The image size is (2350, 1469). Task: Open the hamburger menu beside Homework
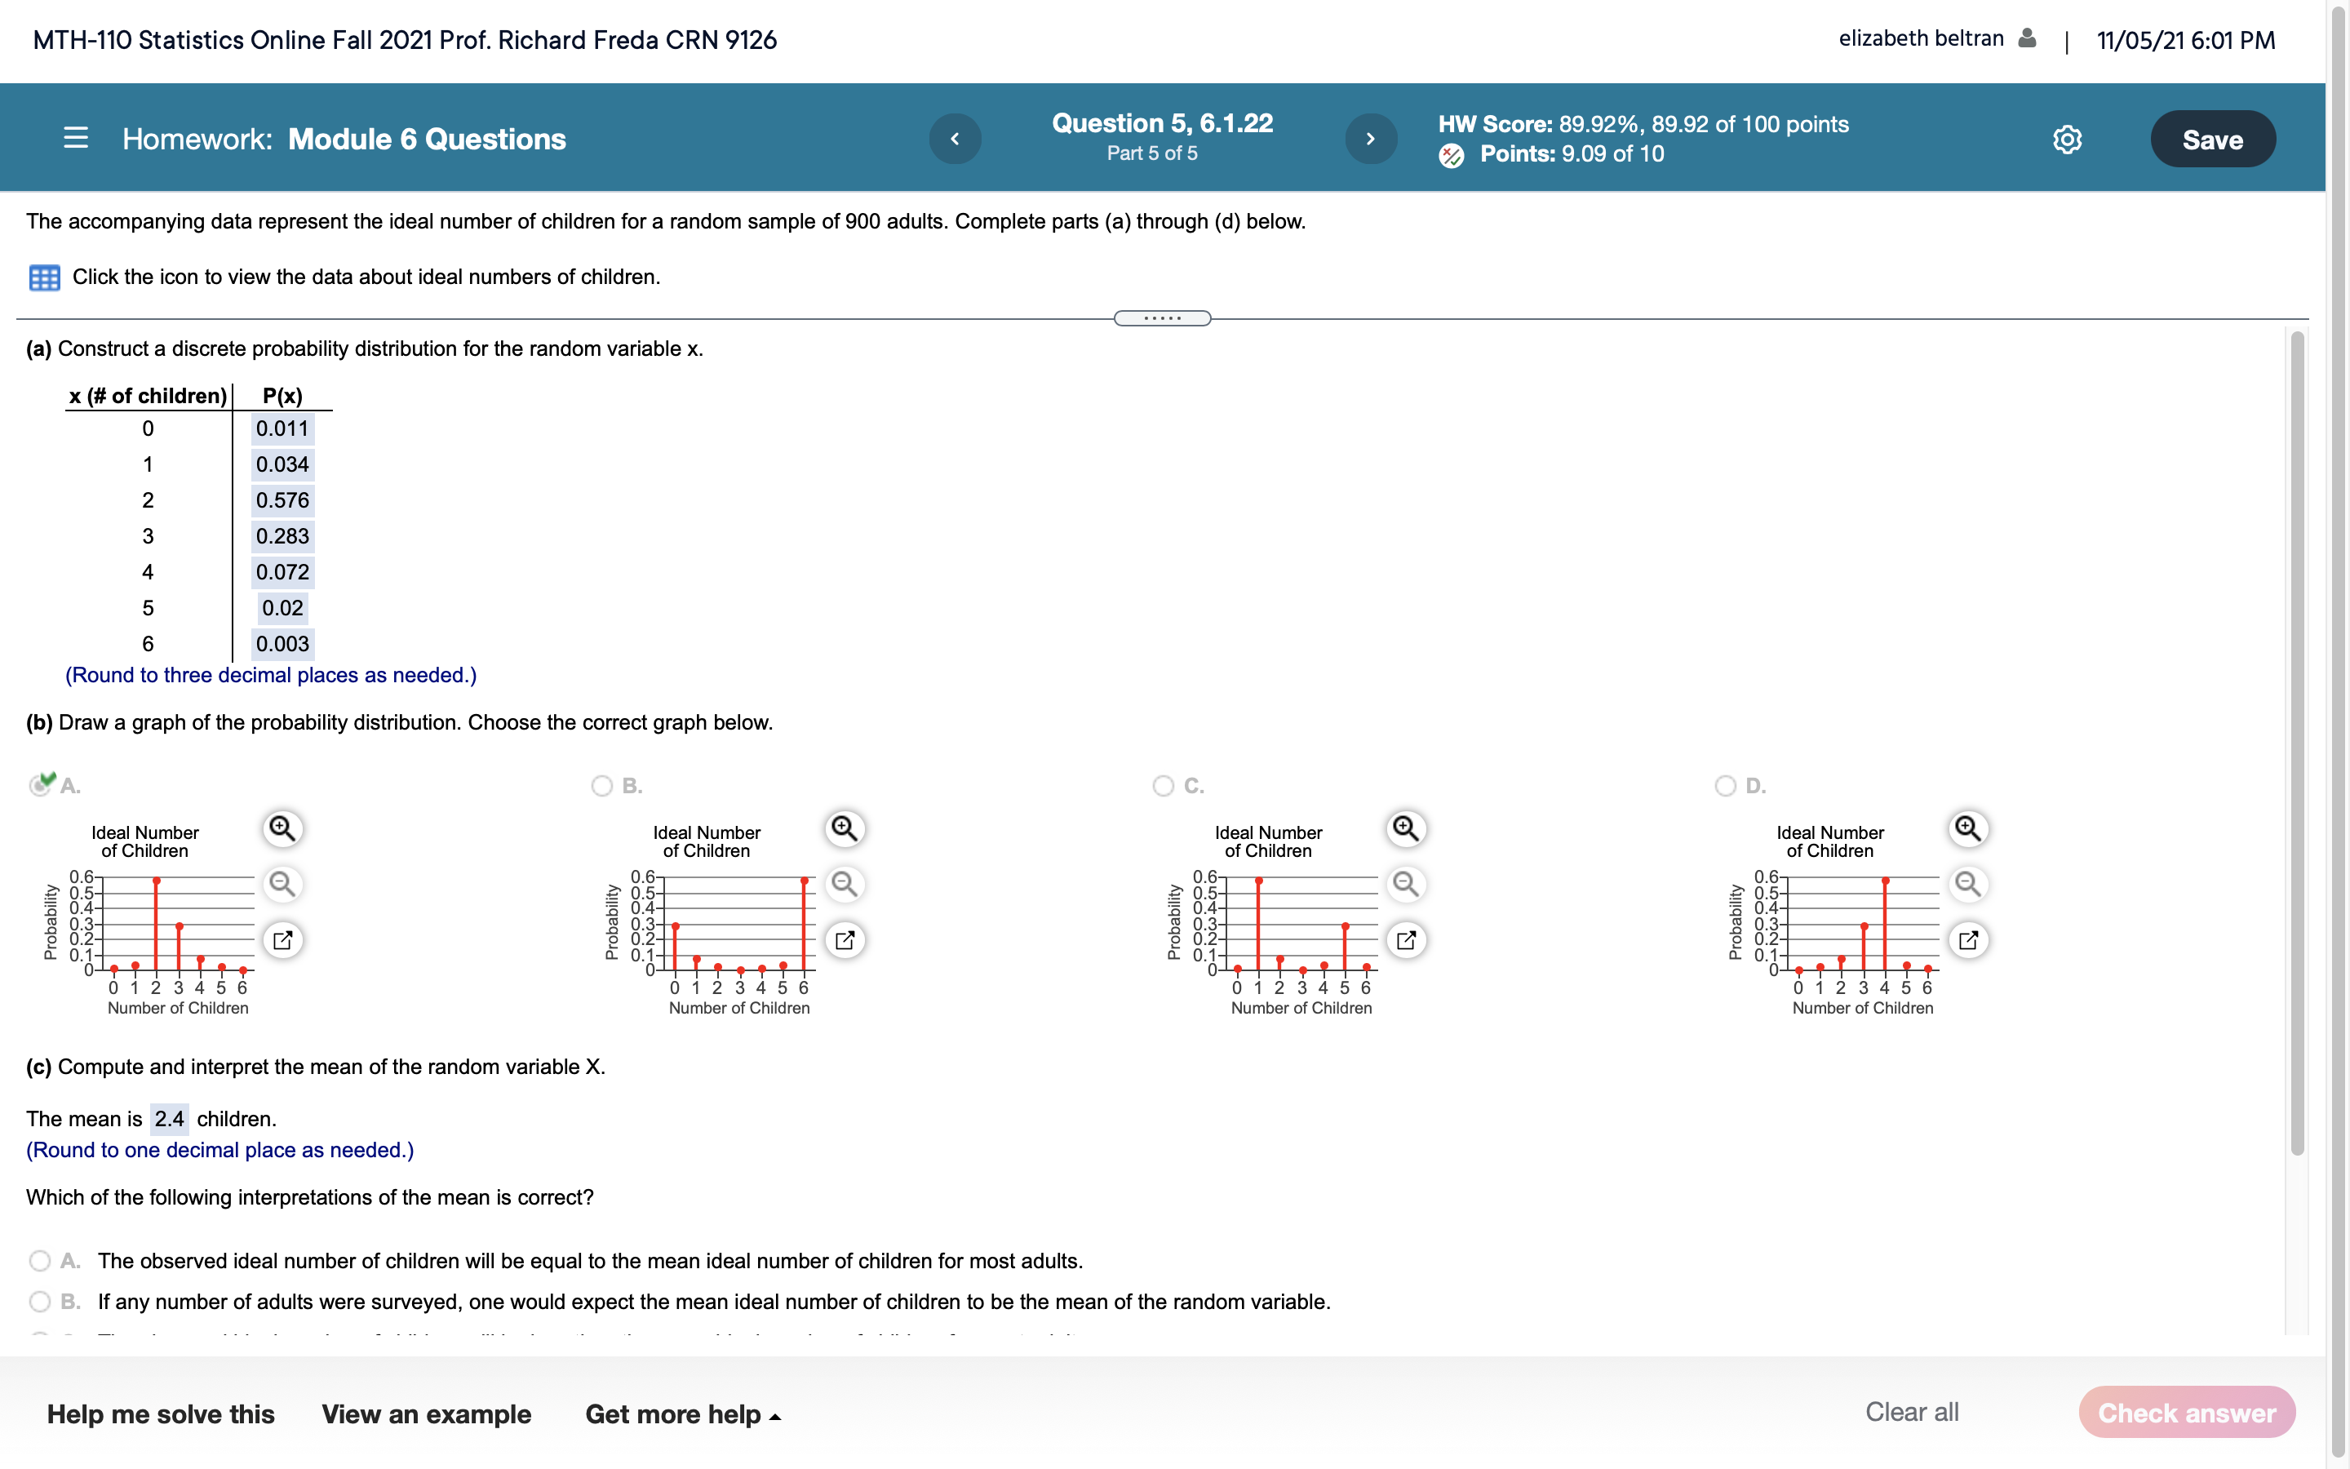75,138
